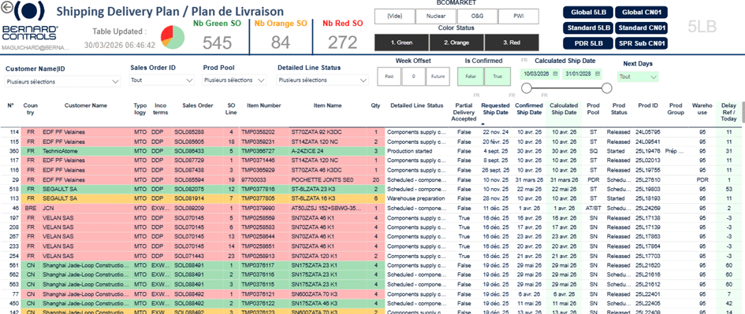Image resolution: width=745 pixels, height=314 pixels.
Task: Click the start date field 10/03/2026
Action: pyautogui.click(x=541, y=74)
